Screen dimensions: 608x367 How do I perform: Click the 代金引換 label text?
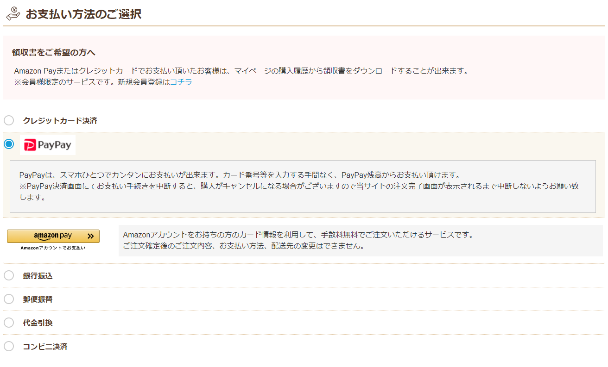click(x=38, y=323)
